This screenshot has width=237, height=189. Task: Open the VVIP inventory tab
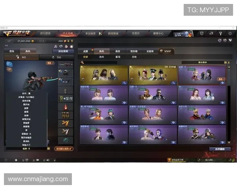tap(166, 51)
